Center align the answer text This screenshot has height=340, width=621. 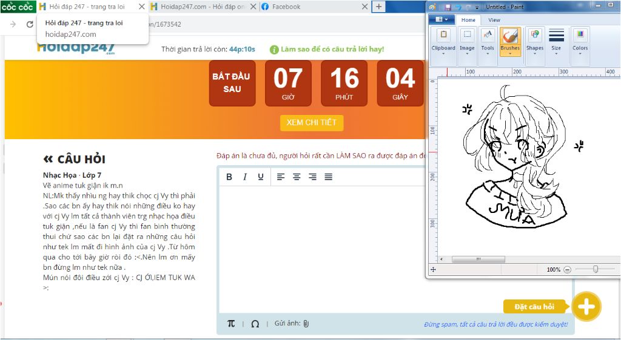pyautogui.click(x=297, y=177)
